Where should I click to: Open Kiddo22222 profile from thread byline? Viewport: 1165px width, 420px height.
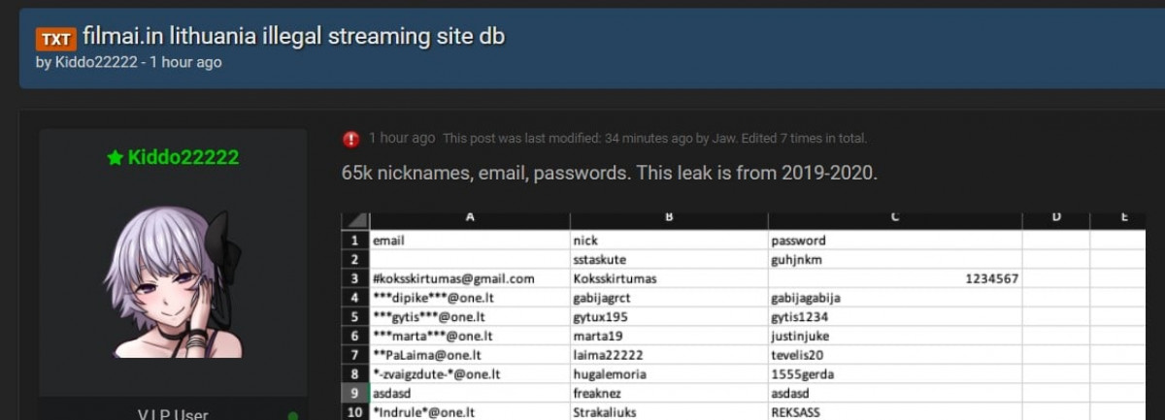tap(97, 62)
